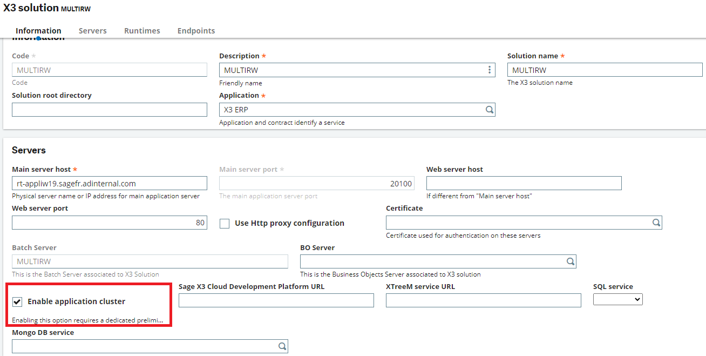Click 'If different from Main server host' hint

tap(479, 196)
